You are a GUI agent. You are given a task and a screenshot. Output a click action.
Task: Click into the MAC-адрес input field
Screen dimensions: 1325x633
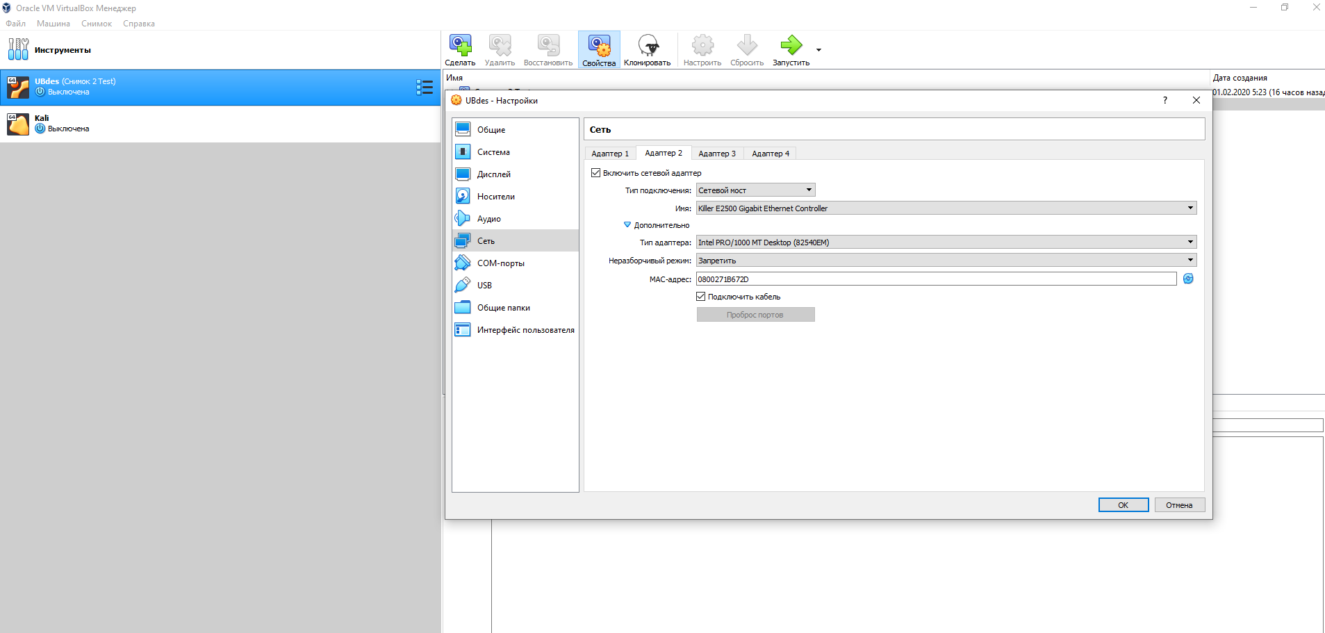[936, 279]
